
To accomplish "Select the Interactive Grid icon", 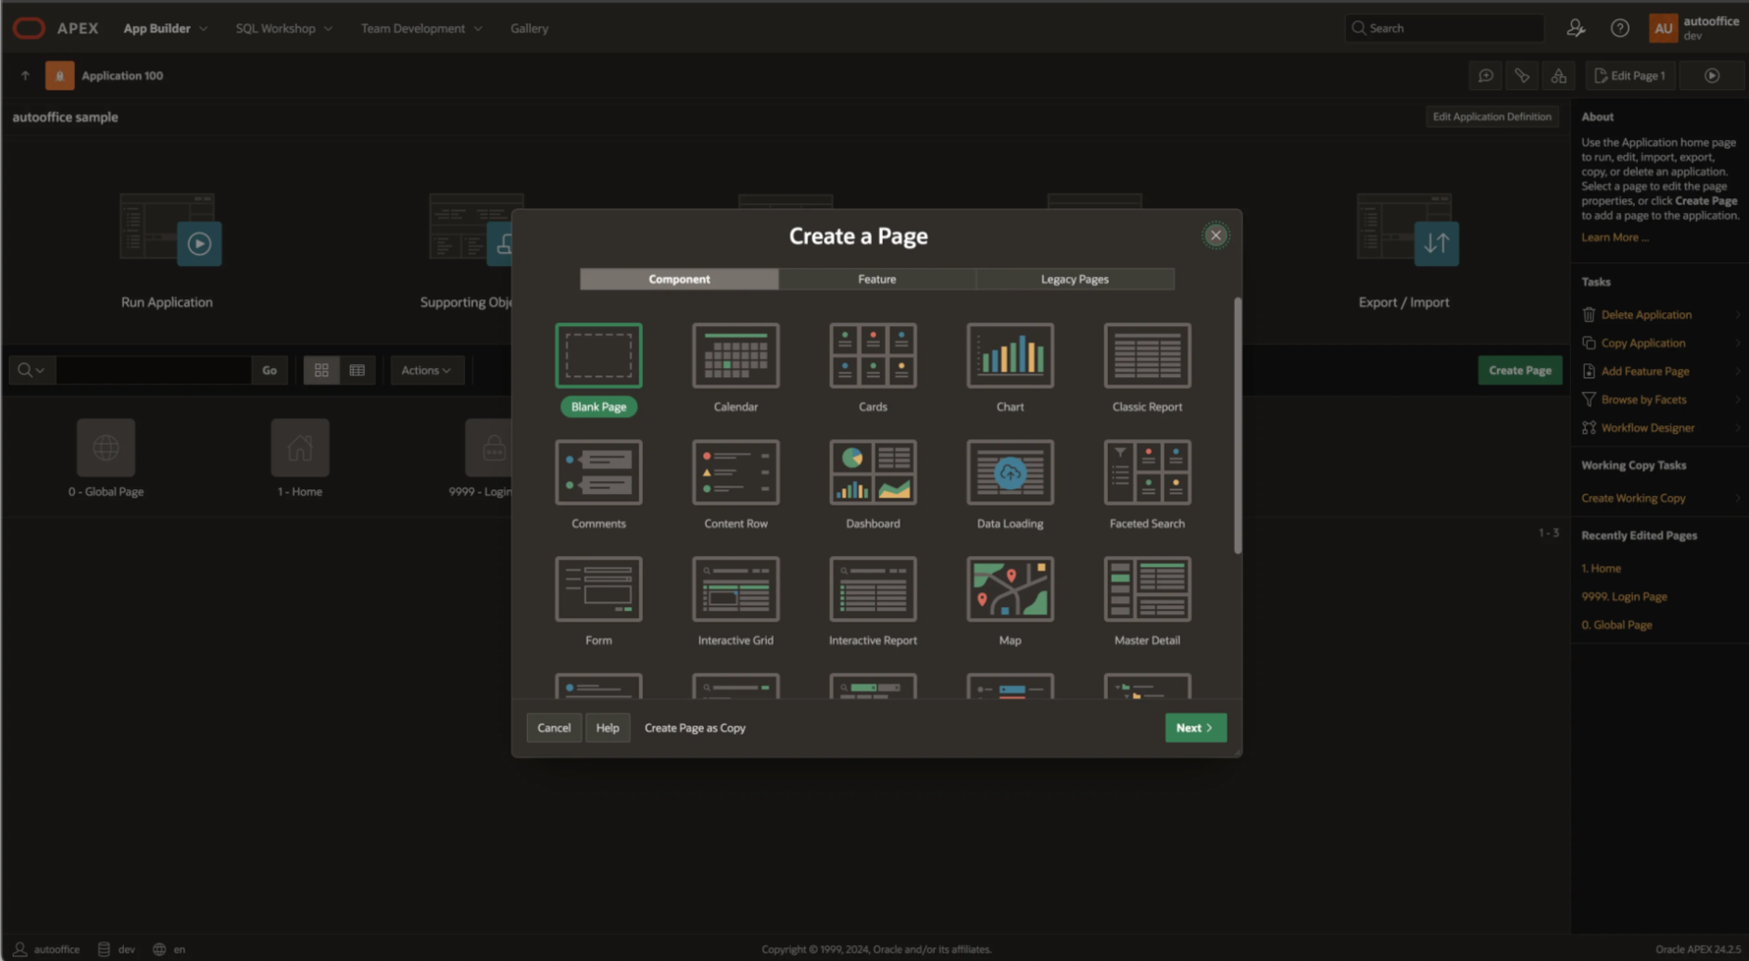I will [x=736, y=588].
